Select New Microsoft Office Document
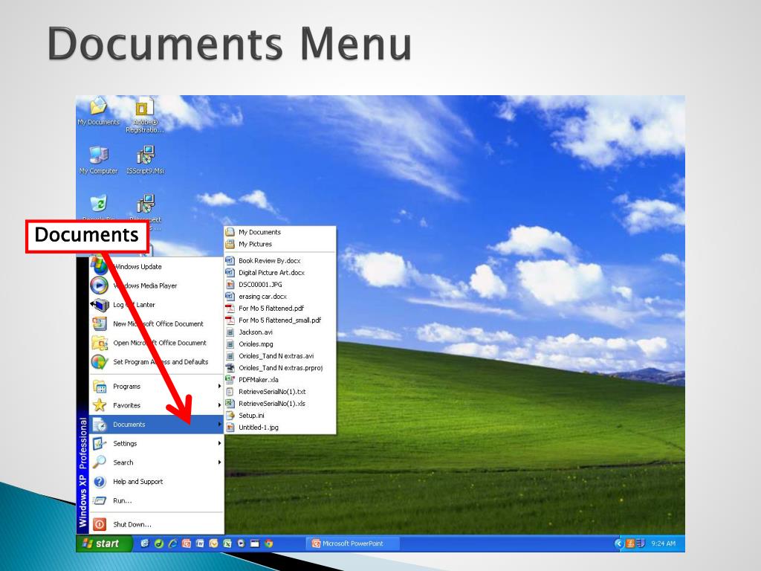761x571 pixels. point(156,323)
